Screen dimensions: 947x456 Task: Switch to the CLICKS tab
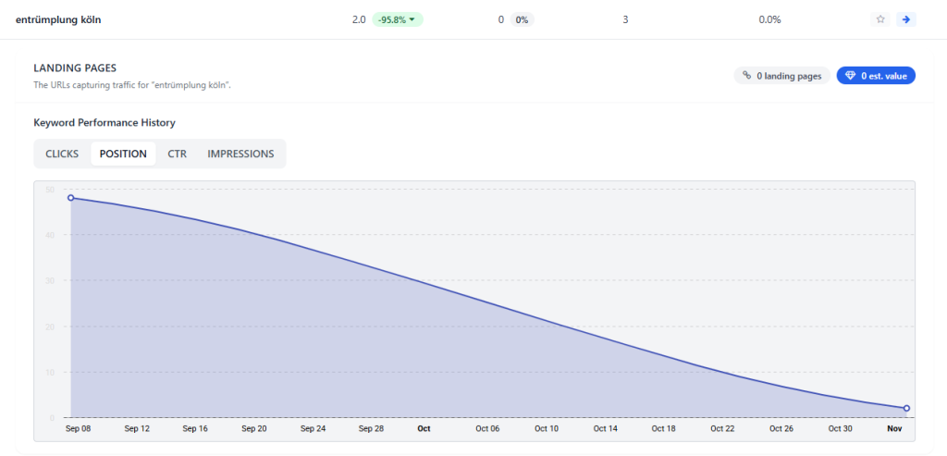pos(62,154)
